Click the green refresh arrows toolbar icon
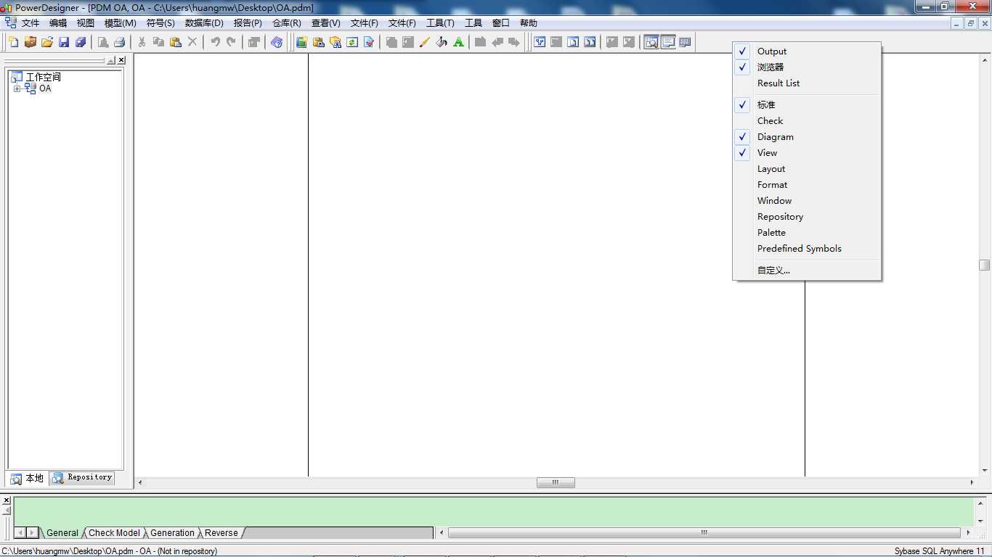 pyautogui.click(x=352, y=42)
